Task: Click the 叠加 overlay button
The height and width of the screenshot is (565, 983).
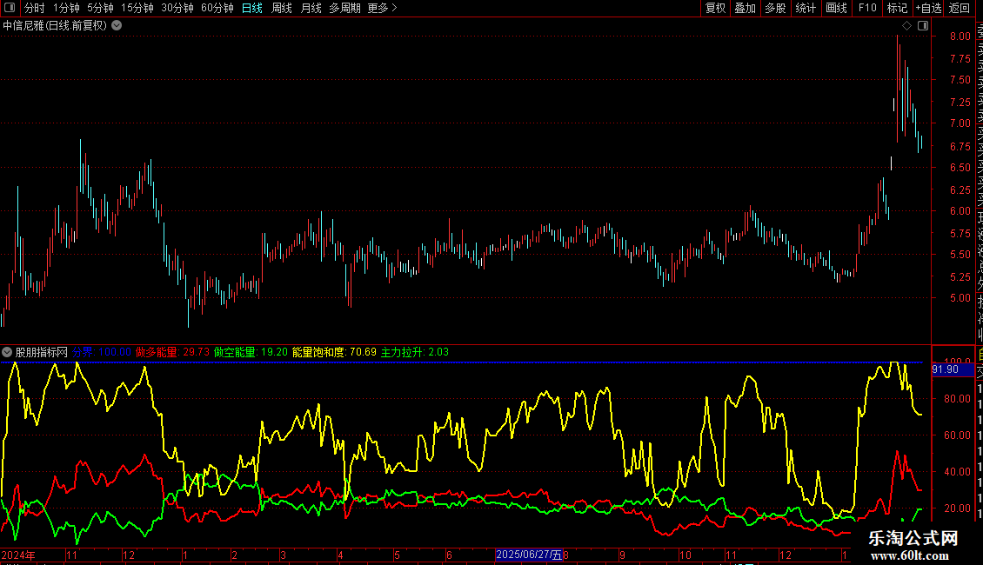Action: click(746, 8)
